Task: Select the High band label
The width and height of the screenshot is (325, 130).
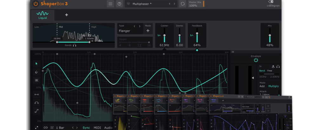Action: point(94,27)
